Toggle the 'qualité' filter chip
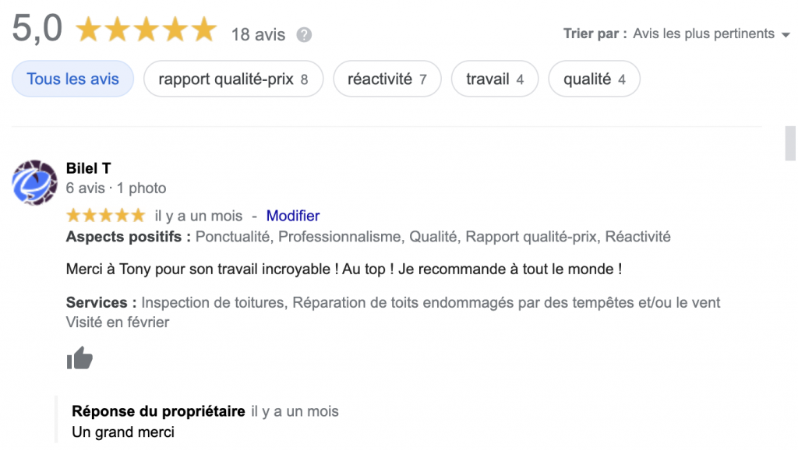Image resolution: width=798 pixels, height=451 pixels. coord(594,79)
